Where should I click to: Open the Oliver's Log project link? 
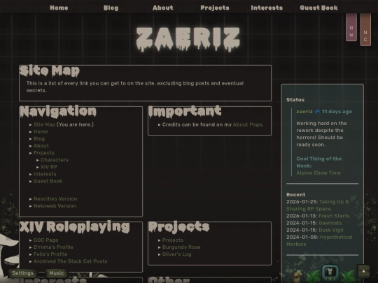[176, 254]
